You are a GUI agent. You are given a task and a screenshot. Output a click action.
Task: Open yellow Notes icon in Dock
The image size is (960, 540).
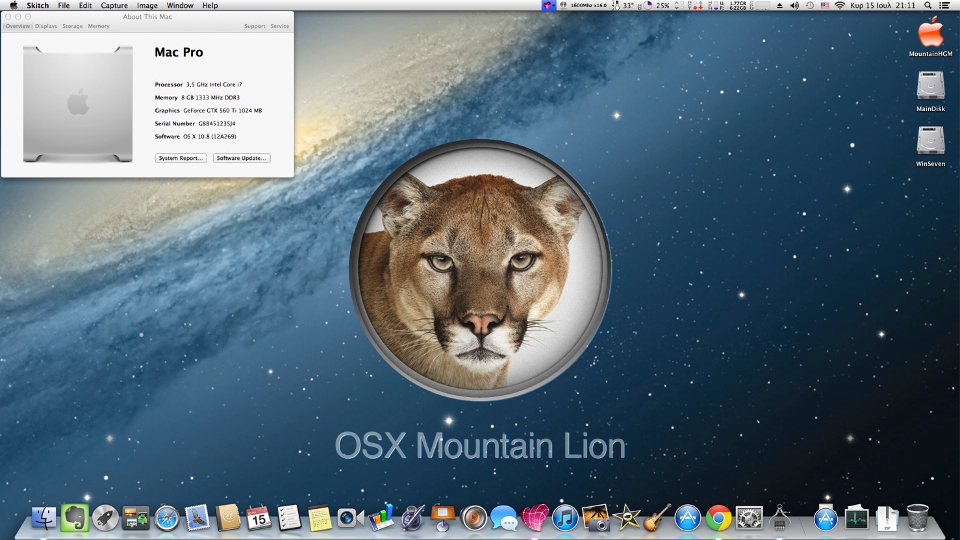pos(320,519)
